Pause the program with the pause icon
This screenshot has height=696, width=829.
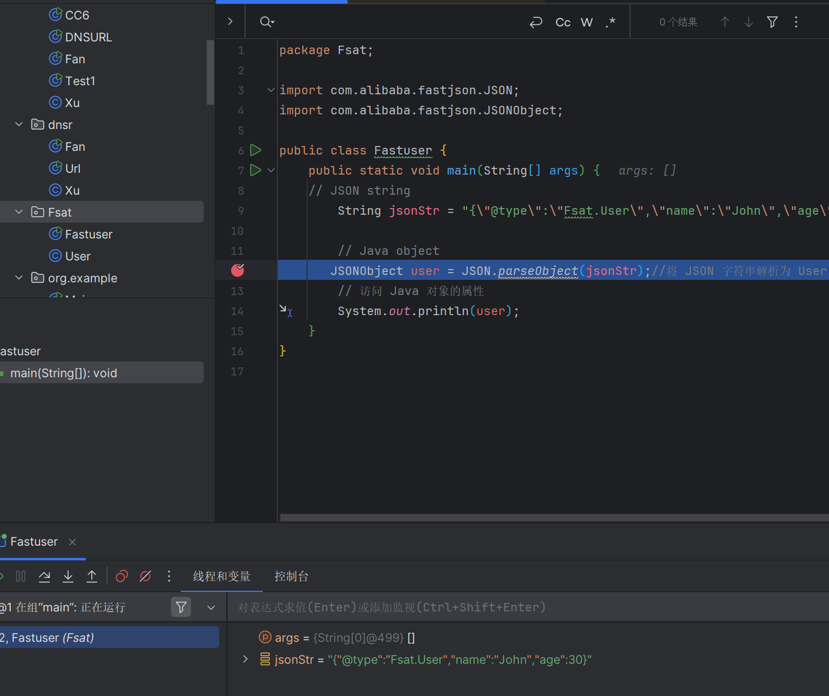pyautogui.click(x=21, y=576)
